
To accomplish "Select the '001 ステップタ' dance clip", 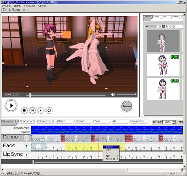I will [145, 138].
